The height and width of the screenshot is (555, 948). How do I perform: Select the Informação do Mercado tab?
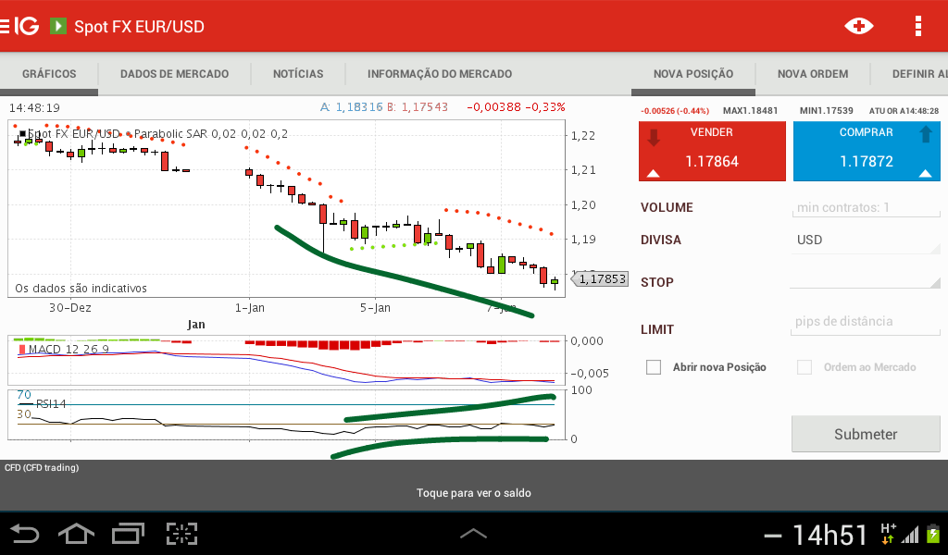[x=440, y=74]
